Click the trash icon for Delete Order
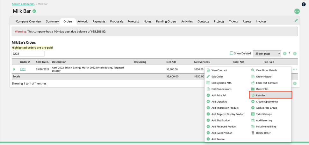Screen dimensions: 309x145 pyautogui.click(x=253, y=133)
